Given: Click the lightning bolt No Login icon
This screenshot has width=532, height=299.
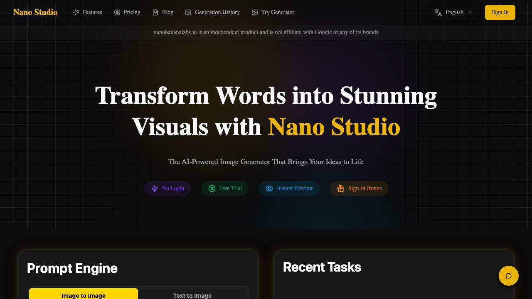Looking at the screenshot, I should click(155, 189).
